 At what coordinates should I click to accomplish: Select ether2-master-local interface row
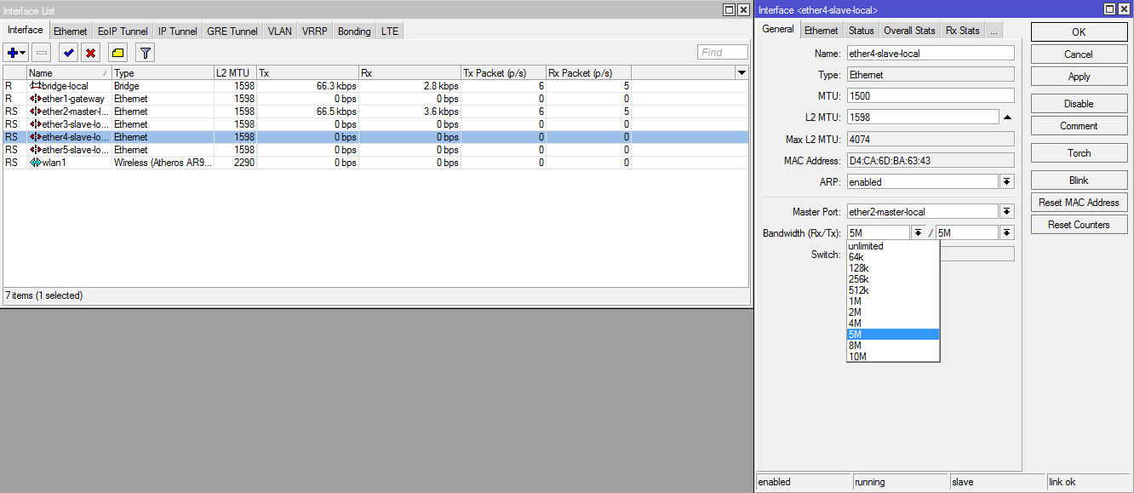(x=375, y=112)
